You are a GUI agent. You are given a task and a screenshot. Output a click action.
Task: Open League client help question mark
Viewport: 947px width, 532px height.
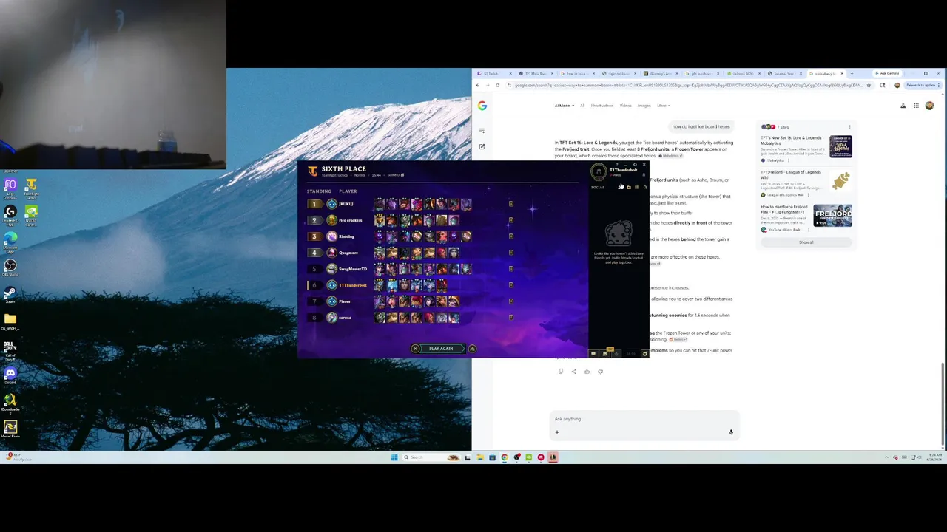coord(617,165)
